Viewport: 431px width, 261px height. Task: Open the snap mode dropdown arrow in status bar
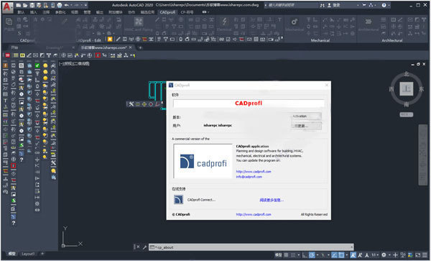click(299, 255)
